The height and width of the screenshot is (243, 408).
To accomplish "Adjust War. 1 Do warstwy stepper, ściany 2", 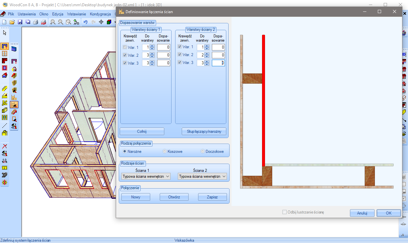I will click(x=207, y=47).
